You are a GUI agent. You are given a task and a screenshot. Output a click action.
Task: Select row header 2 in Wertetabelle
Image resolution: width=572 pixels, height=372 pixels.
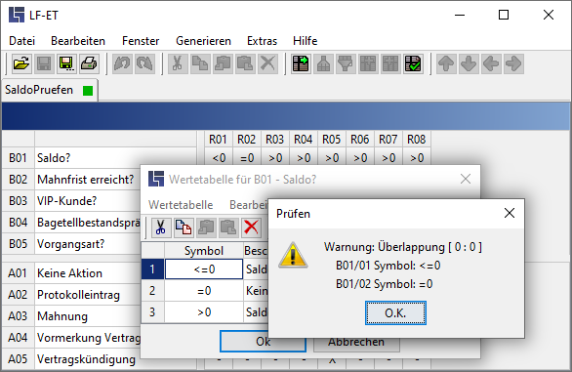point(152,291)
